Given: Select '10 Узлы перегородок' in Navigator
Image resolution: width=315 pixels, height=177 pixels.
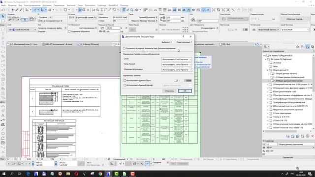Looking at the screenshot, I should tap(282, 114).
